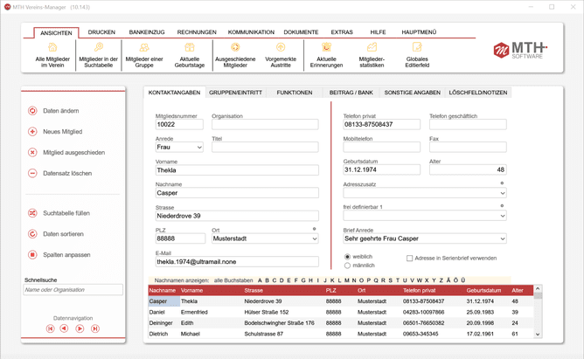This screenshot has width=584, height=359.
Task: Sort table by Geburtsdatum column header
Action: click(483, 291)
